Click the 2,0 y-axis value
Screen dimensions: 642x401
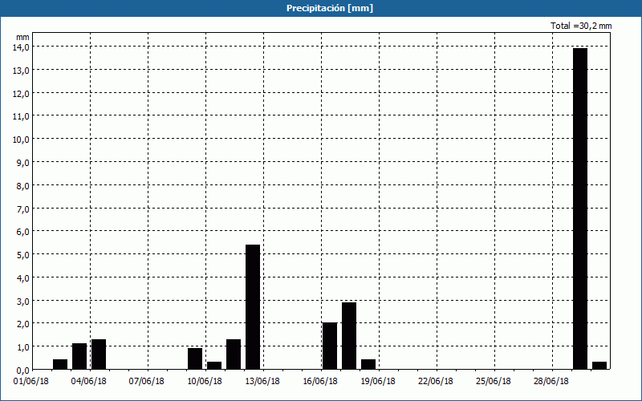pos(23,324)
